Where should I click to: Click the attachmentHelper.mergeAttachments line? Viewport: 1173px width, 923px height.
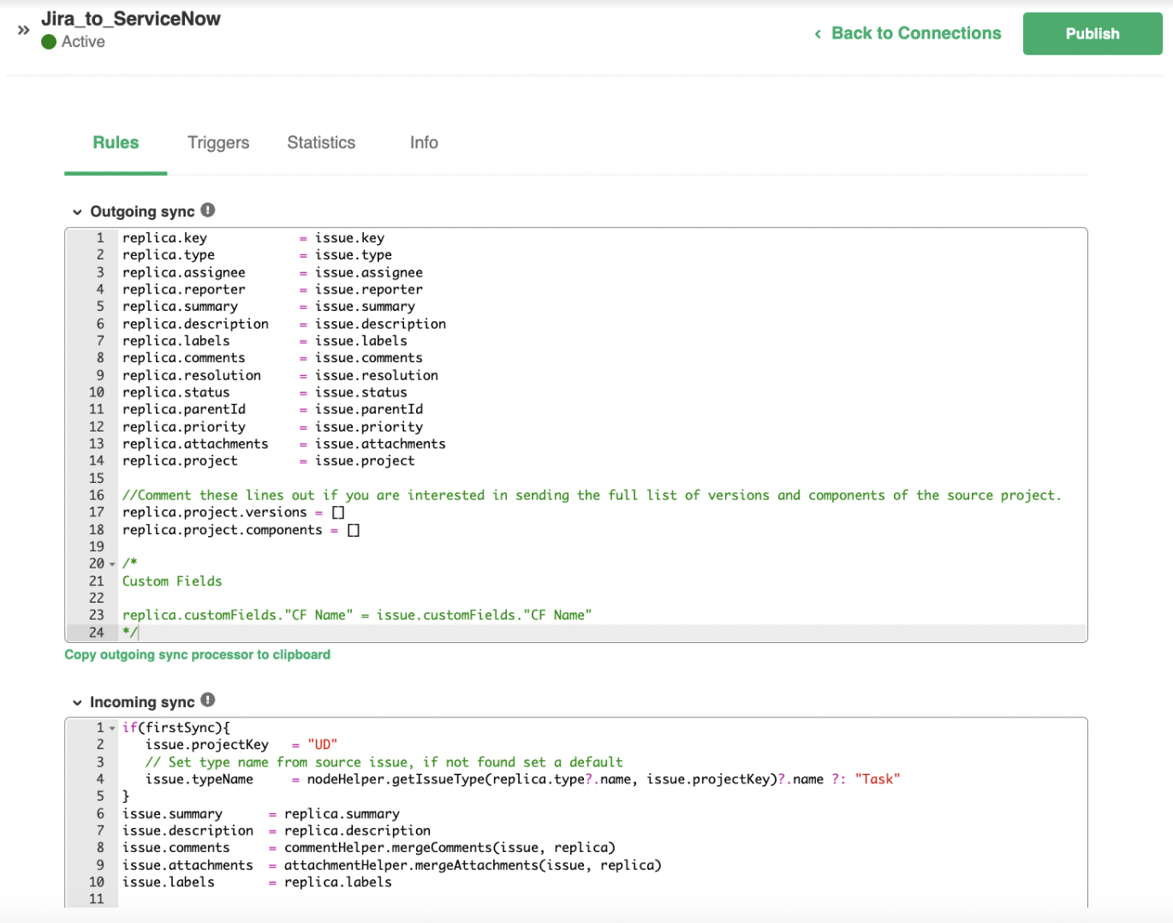[392, 865]
